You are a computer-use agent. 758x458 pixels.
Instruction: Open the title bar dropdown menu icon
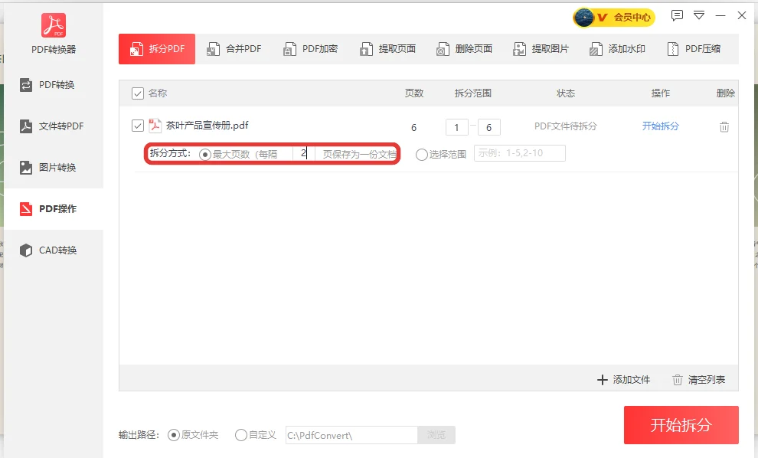click(x=699, y=15)
